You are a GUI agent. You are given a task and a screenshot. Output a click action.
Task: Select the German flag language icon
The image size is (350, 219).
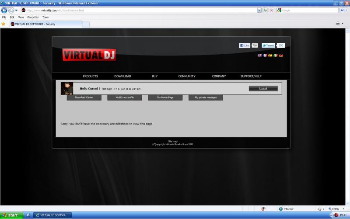coord(281,56)
